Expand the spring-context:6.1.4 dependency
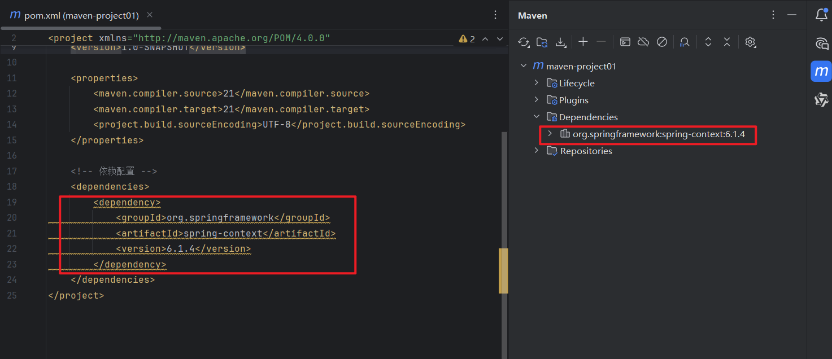 [x=550, y=134]
